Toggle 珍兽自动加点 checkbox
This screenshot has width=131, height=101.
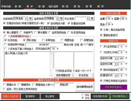pos(4,23)
